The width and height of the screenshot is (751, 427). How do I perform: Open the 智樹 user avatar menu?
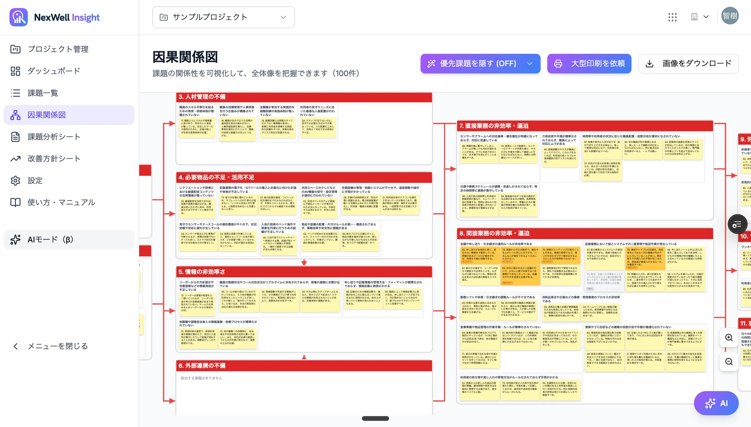point(730,16)
